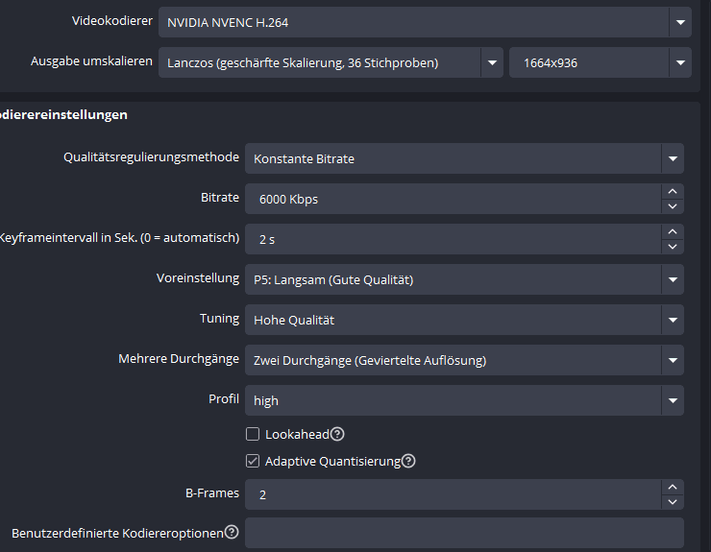Expand the Voreinstellung preset dropdown
711x552 pixels.
pyautogui.click(x=673, y=280)
